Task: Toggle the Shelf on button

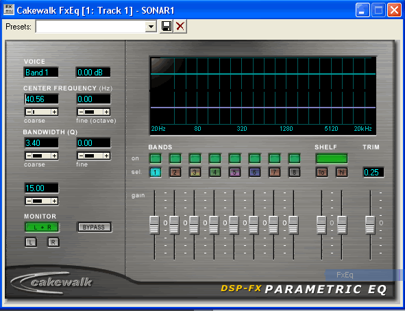Action: coord(332,158)
